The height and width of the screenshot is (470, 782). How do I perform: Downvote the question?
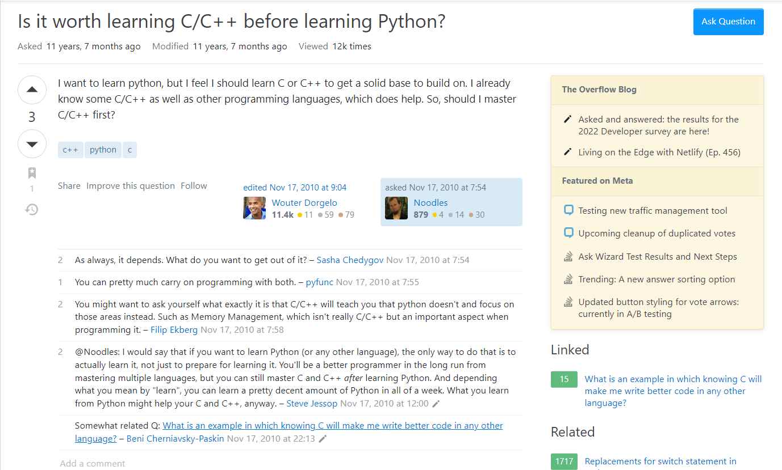click(x=32, y=143)
